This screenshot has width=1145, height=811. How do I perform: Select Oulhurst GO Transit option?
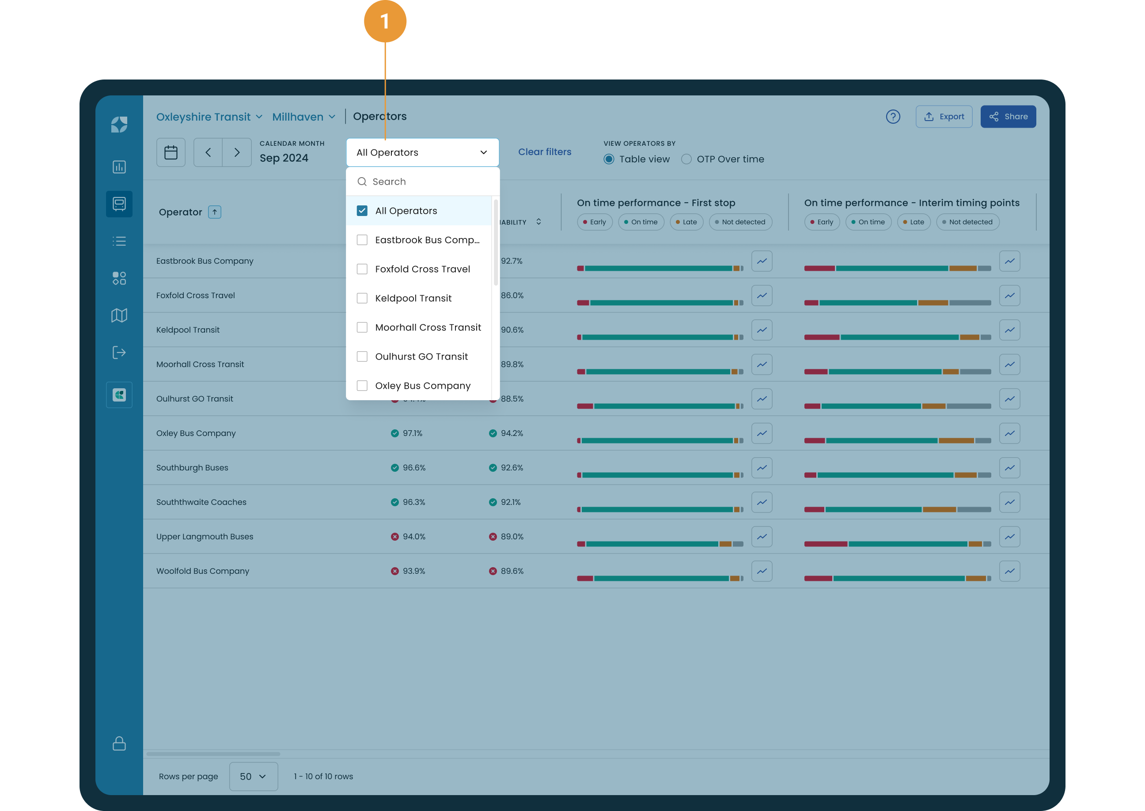pos(421,356)
